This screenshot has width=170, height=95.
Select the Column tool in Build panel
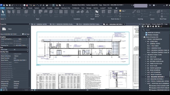click(x=34, y=13)
